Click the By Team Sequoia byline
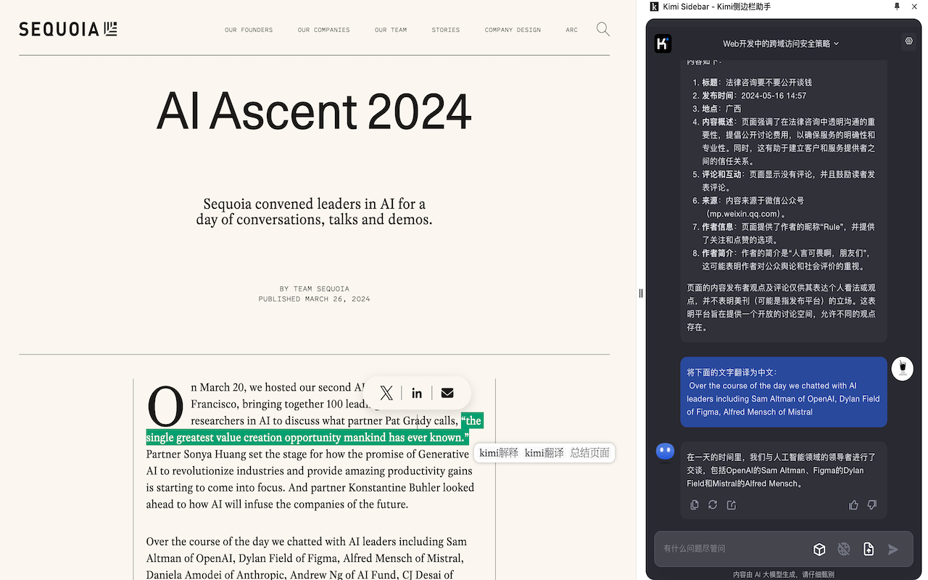The image size is (928, 580). [x=314, y=289]
